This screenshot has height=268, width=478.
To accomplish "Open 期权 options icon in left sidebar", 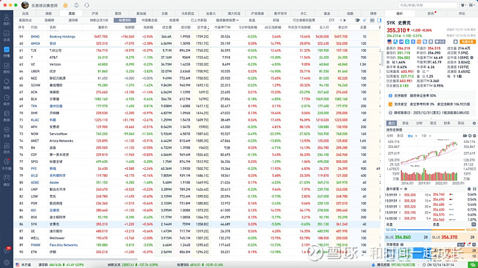I will (x=7, y=68).
